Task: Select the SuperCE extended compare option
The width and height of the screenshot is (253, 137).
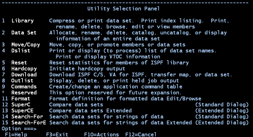Action: pos(22,110)
